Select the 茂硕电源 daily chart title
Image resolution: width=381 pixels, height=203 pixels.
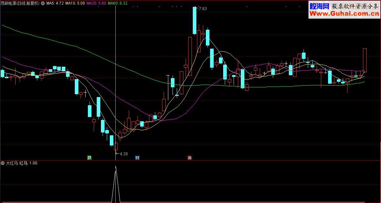click(x=20, y=3)
